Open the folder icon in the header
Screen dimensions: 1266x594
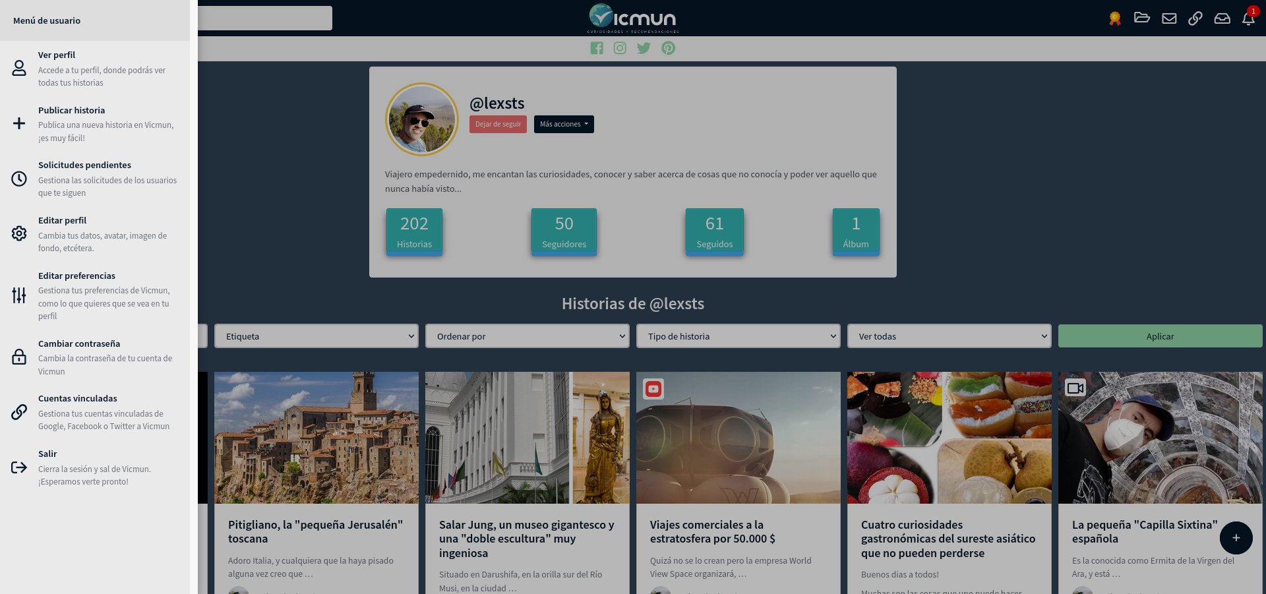tap(1142, 18)
